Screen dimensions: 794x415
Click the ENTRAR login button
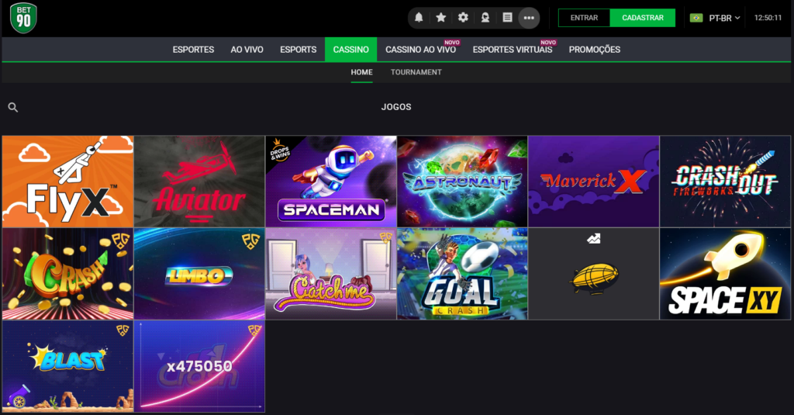[x=584, y=18]
